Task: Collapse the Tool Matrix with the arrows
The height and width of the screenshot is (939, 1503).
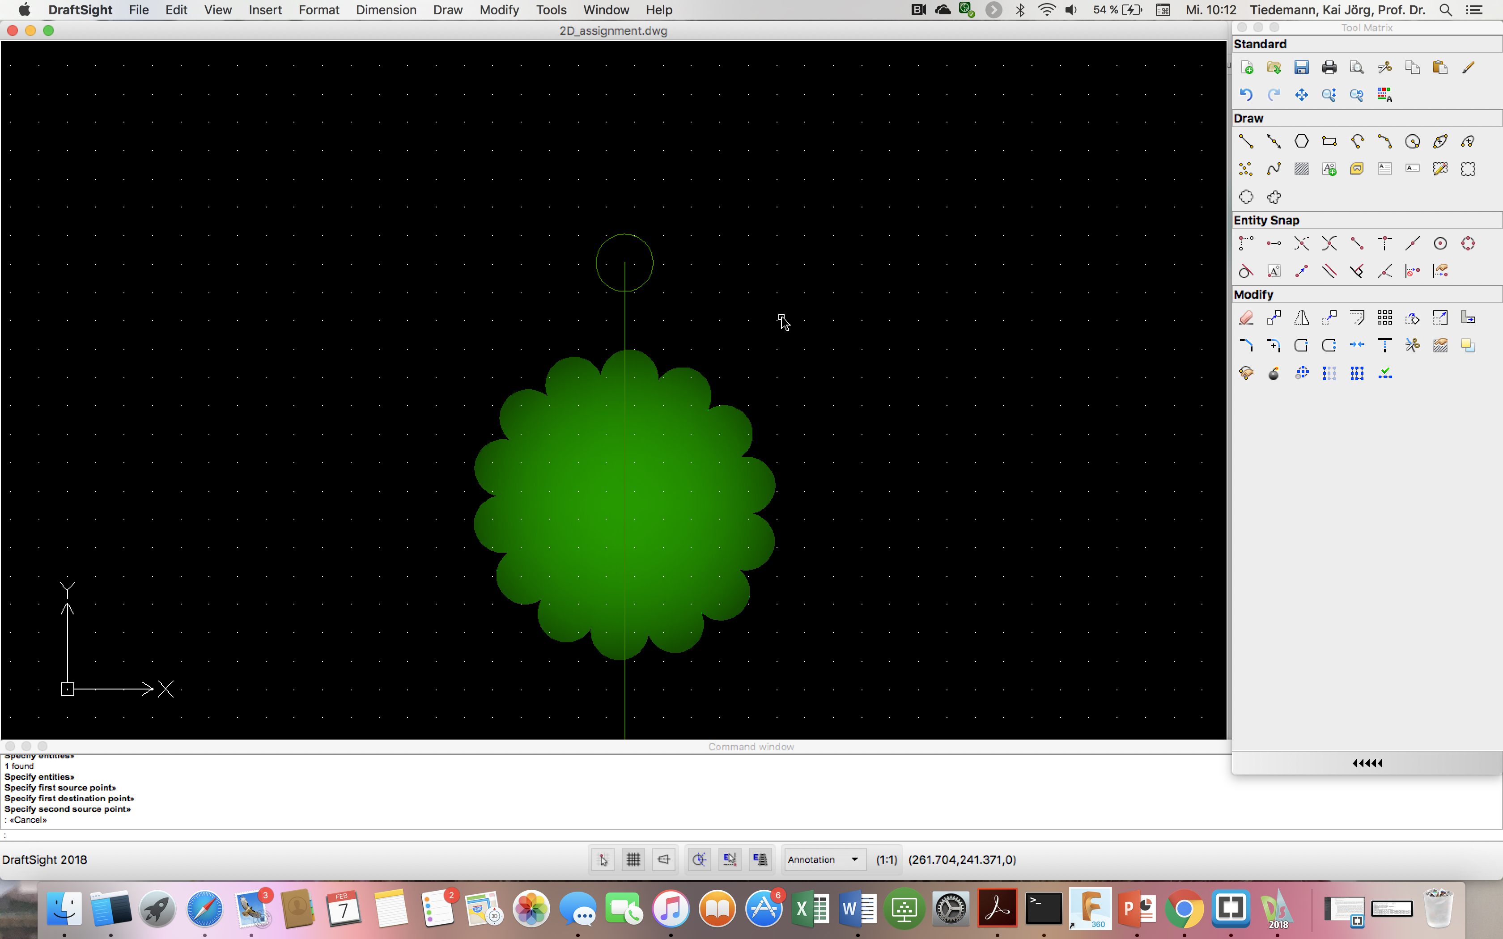Action: click(1367, 763)
